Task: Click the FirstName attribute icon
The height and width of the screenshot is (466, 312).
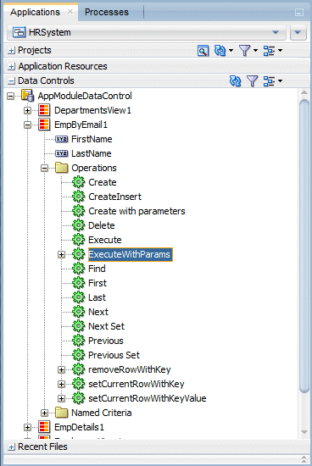Action: point(61,139)
